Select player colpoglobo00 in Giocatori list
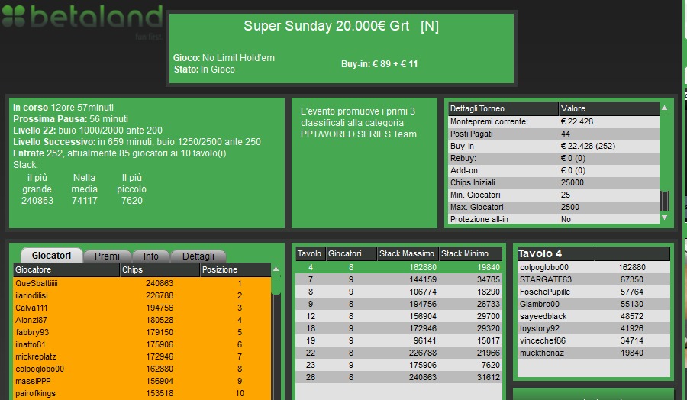 pos(143,369)
